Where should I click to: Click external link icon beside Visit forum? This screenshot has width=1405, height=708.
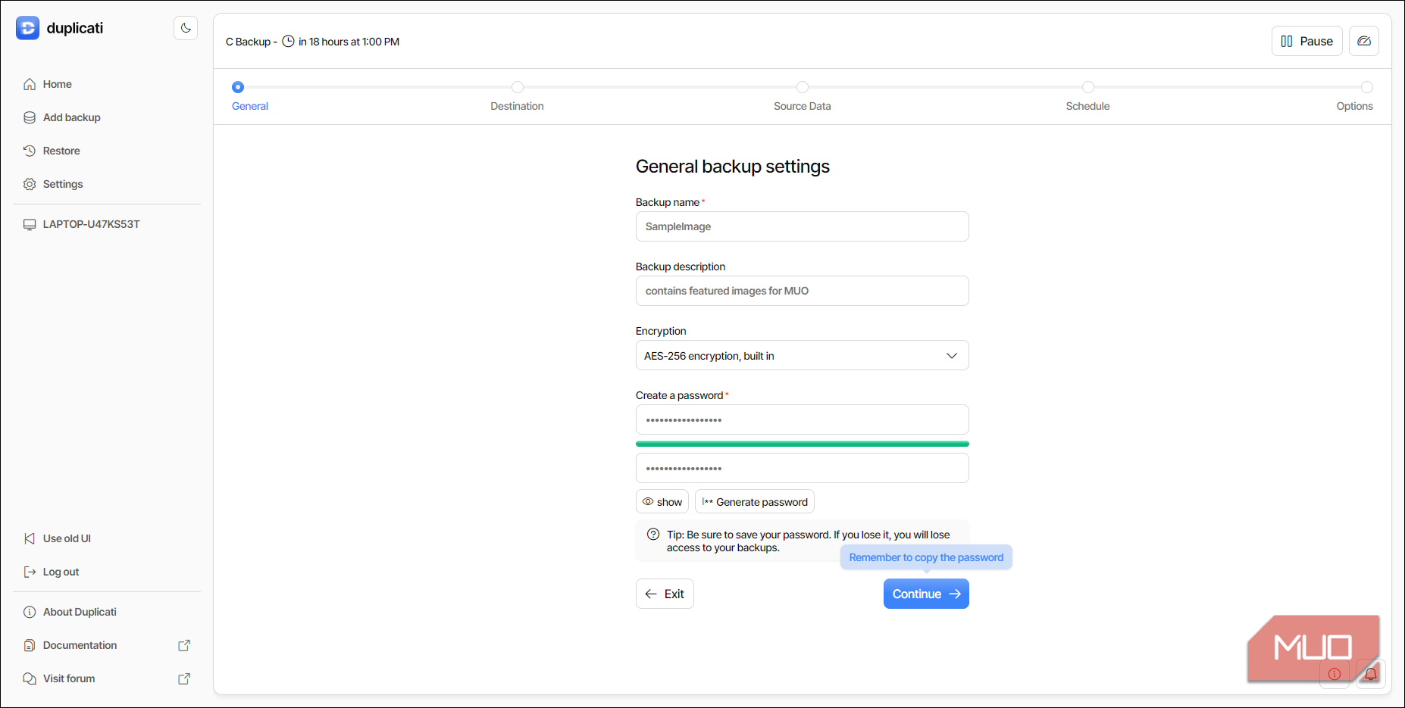tap(184, 678)
